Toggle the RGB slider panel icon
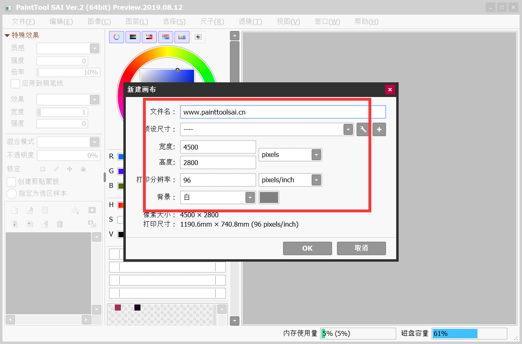Image resolution: width=522 pixels, height=344 pixels. [x=133, y=37]
